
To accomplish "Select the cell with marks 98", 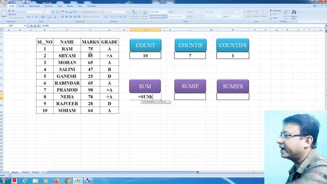I will (90, 90).
